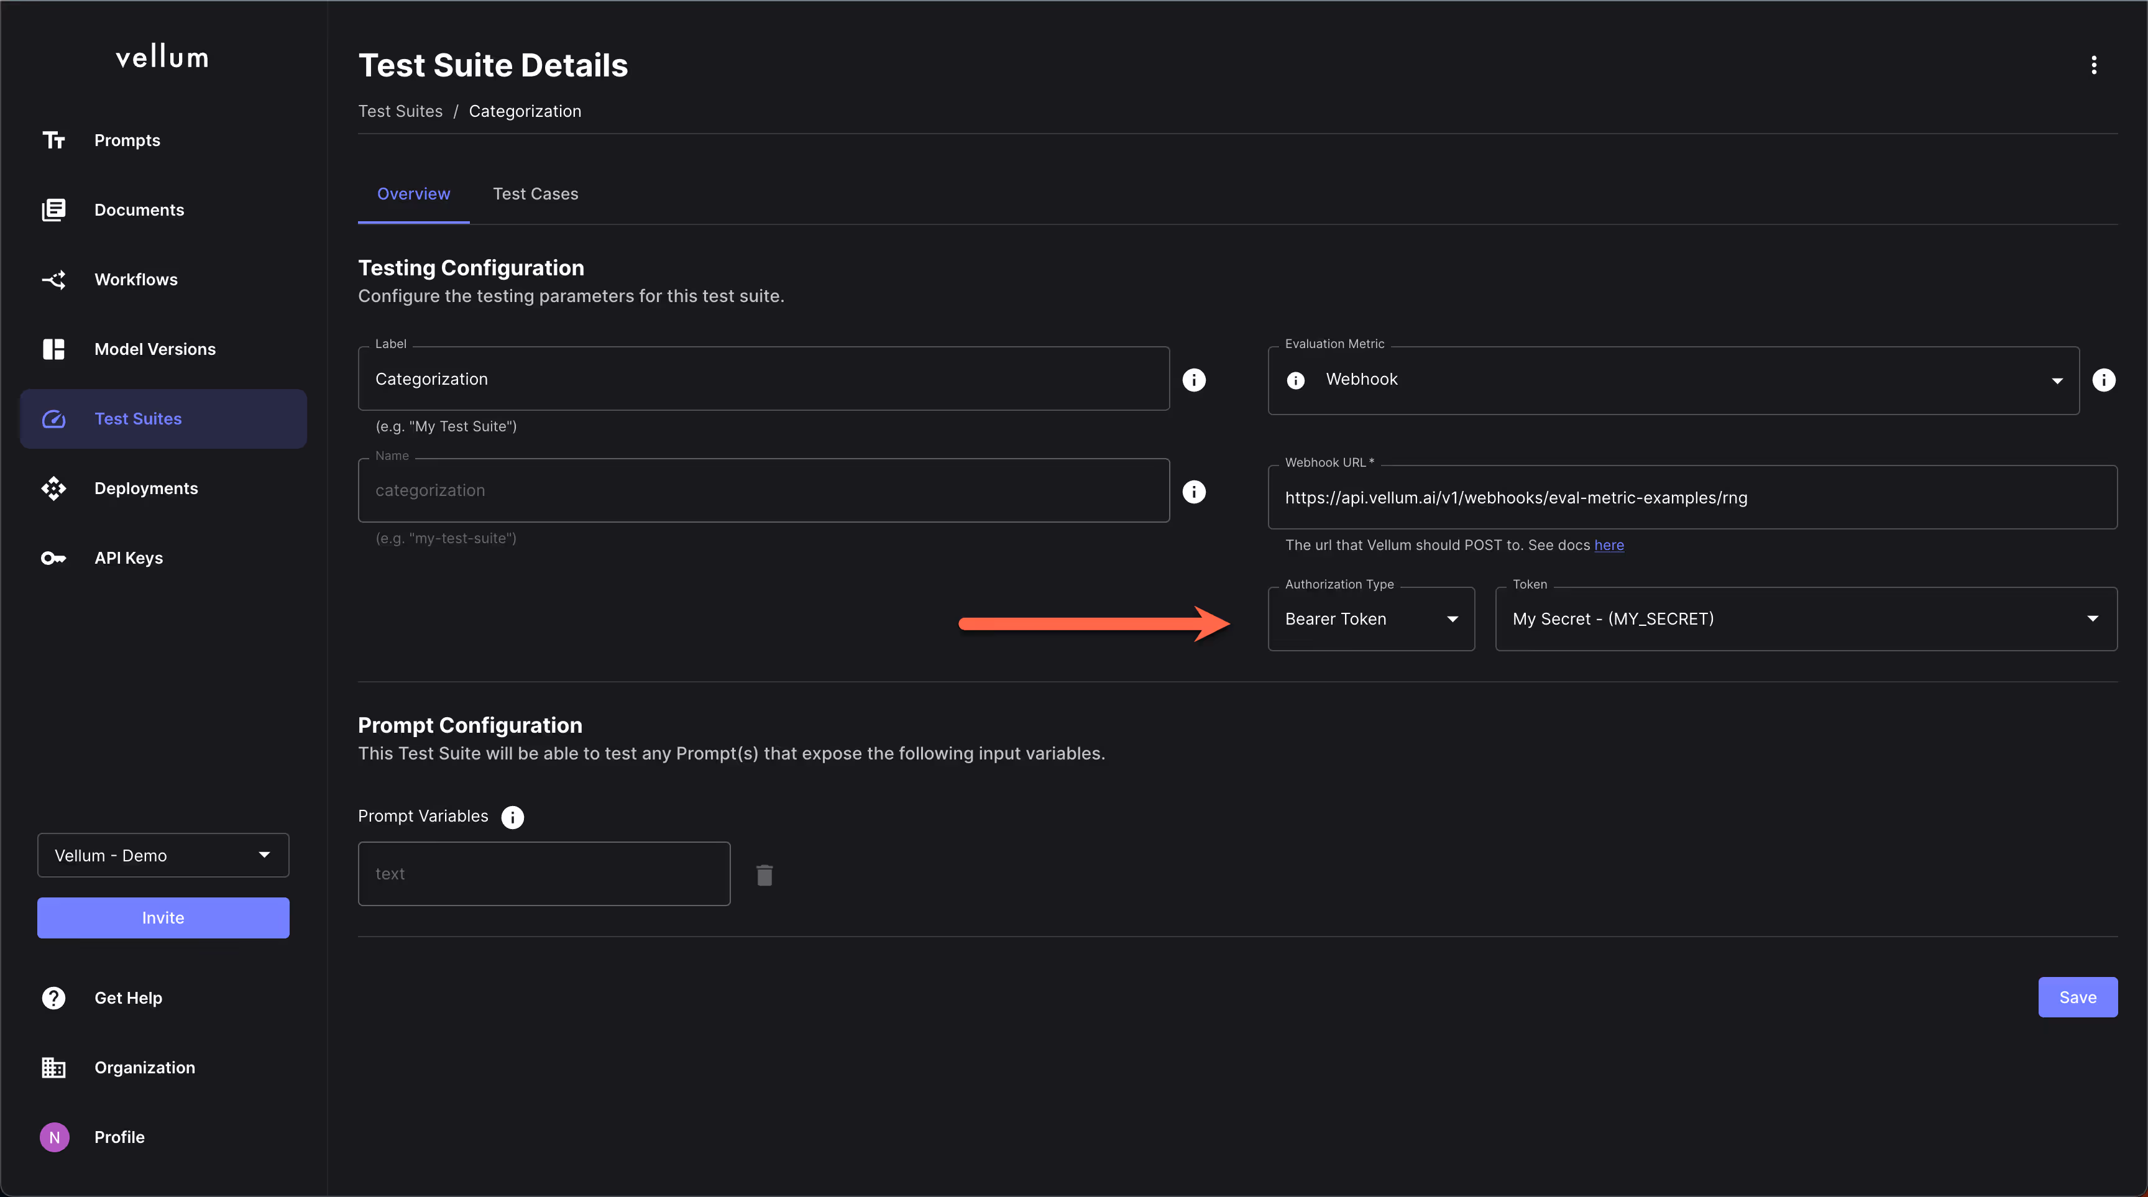Click the Label field info icon
The height and width of the screenshot is (1197, 2148).
point(1194,380)
